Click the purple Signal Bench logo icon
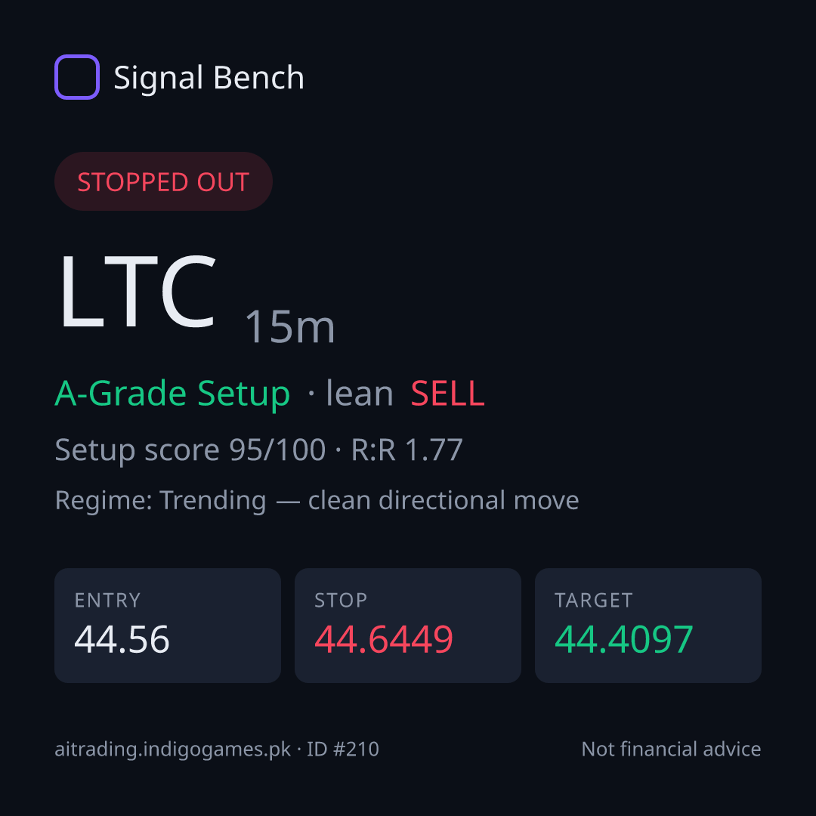Image resolution: width=816 pixels, height=816 pixels. 77,77
